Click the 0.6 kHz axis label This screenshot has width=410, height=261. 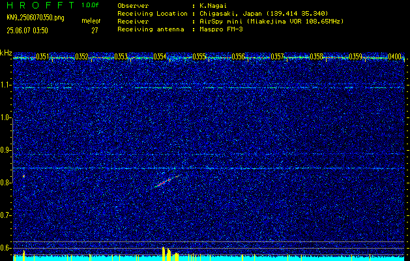[x=6, y=248]
